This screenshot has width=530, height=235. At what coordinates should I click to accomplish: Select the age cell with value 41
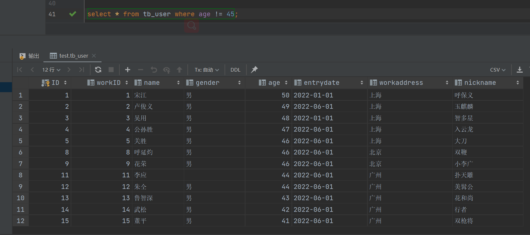pos(269,221)
